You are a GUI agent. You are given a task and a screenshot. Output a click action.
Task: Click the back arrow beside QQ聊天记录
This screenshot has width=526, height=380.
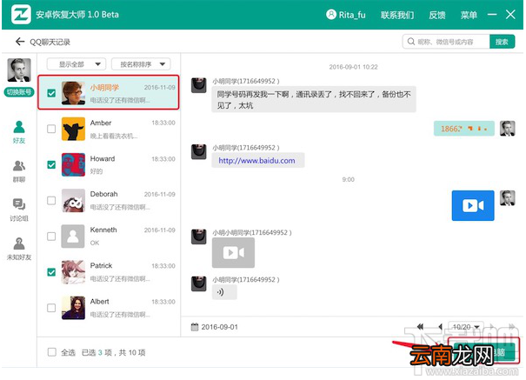point(20,42)
